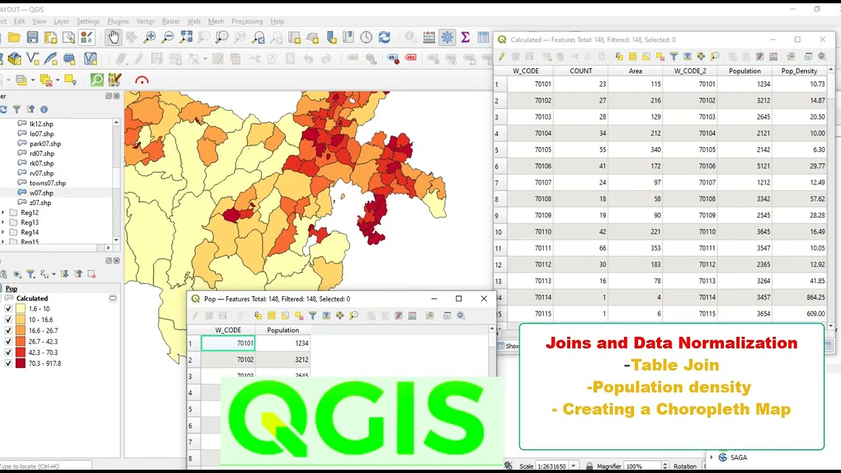
Task: Click cell 70101 in Pop table
Action: click(x=228, y=343)
